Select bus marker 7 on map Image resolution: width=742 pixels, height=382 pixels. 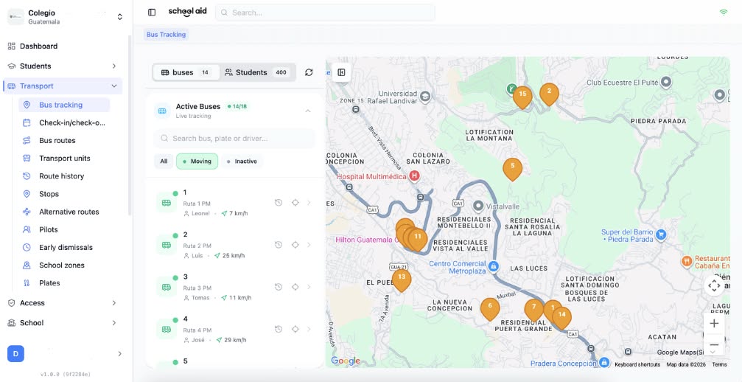(x=533, y=309)
